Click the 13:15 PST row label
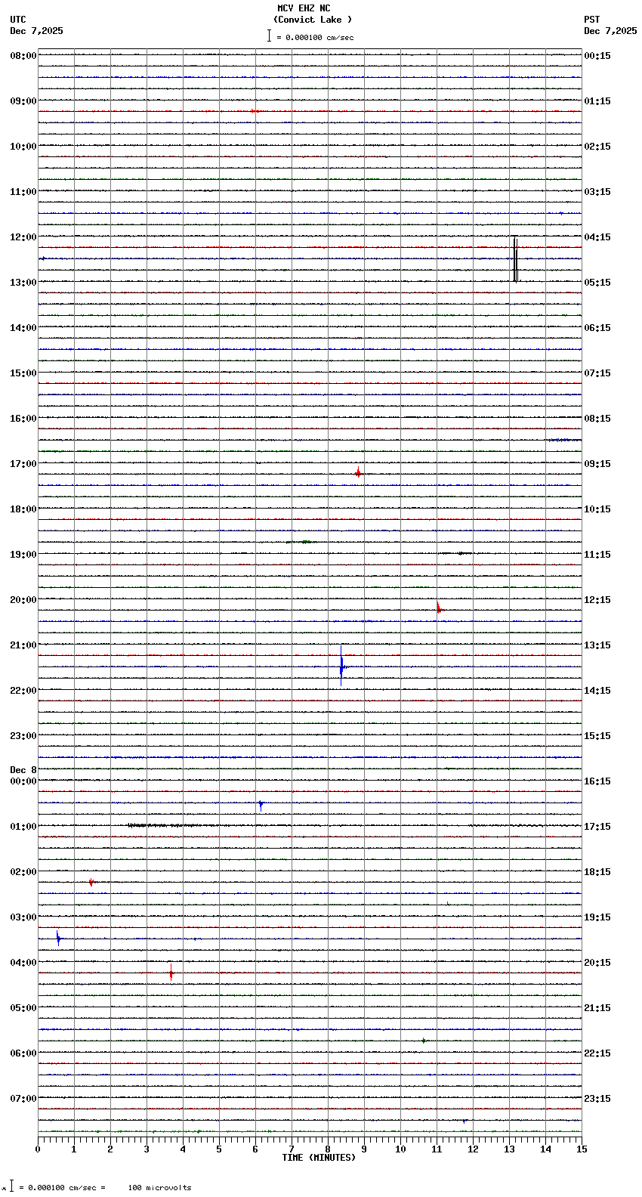Image resolution: width=642 pixels, height=1197 pixels. point(597,645)
